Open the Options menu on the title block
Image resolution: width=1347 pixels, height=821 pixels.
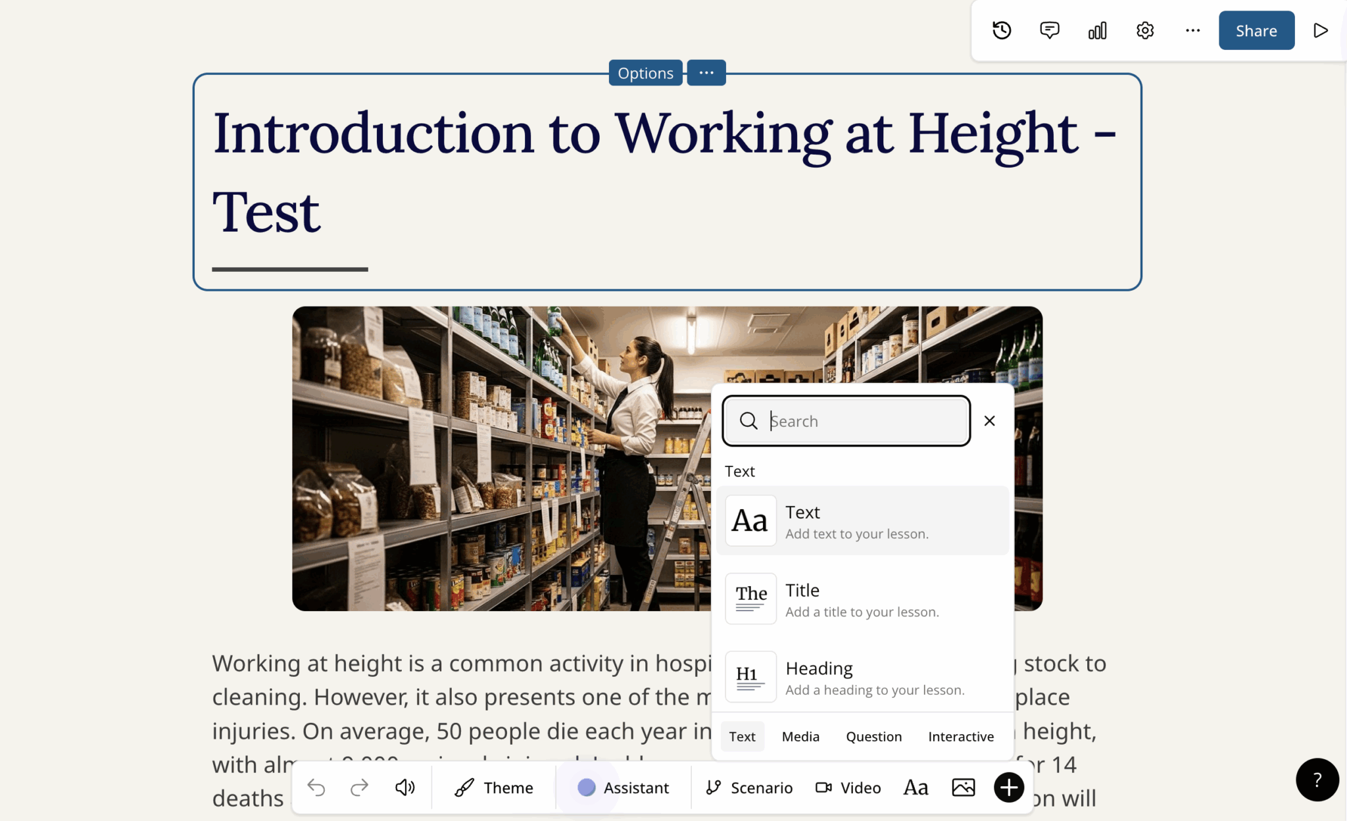pos(645,72)
